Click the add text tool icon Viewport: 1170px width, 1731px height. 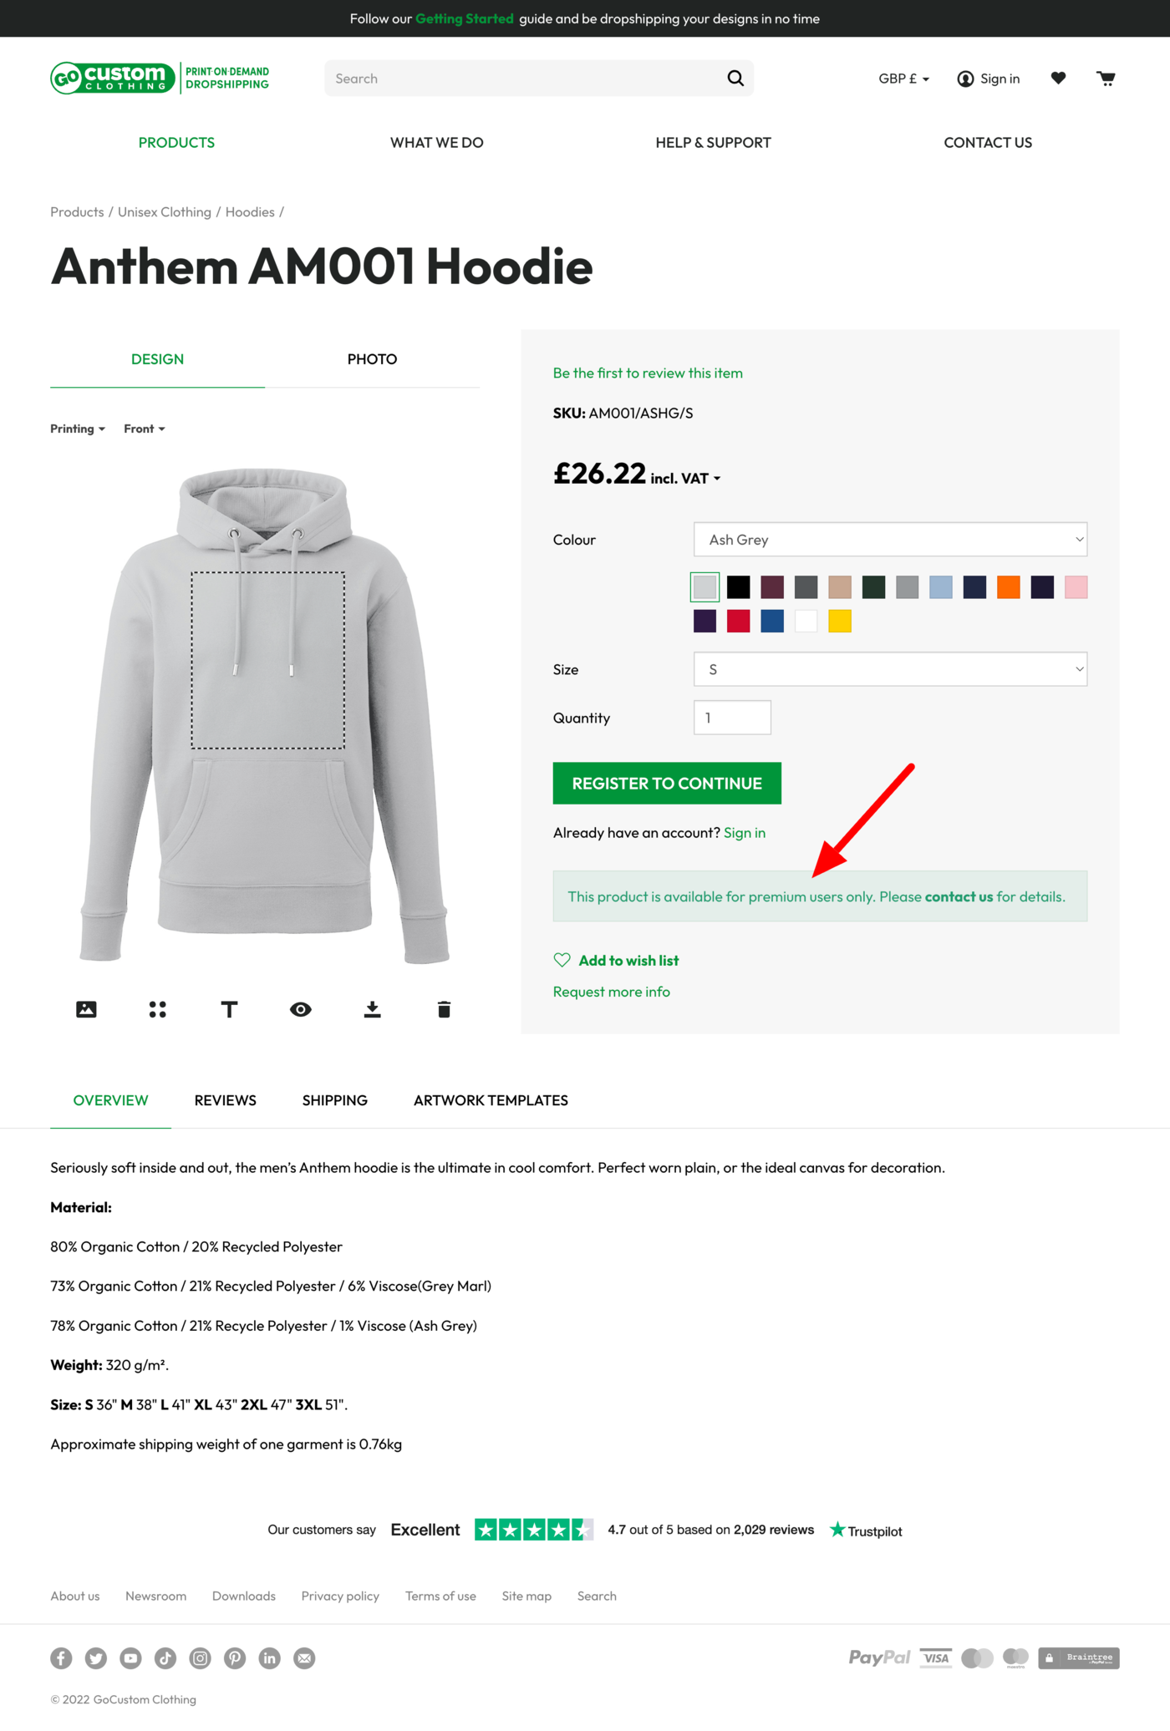pos(229,1009)
